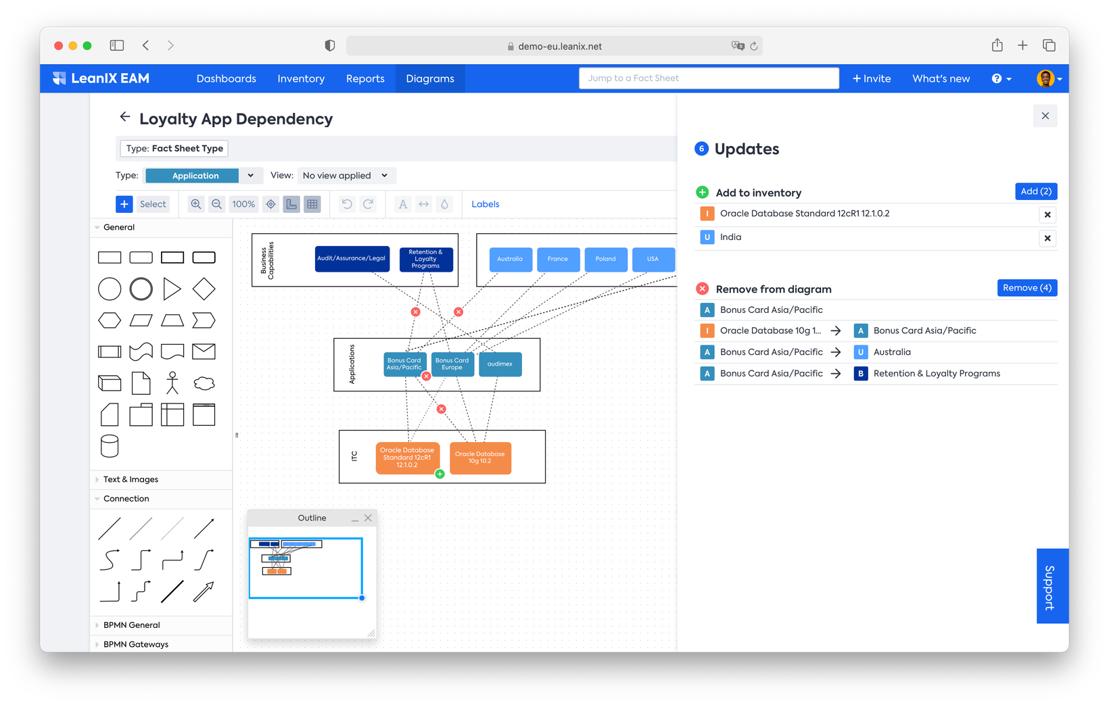The height and width of the screenshot is (705, 1109).
Task: Select the document page shape
Action: [x=141, y=383]
